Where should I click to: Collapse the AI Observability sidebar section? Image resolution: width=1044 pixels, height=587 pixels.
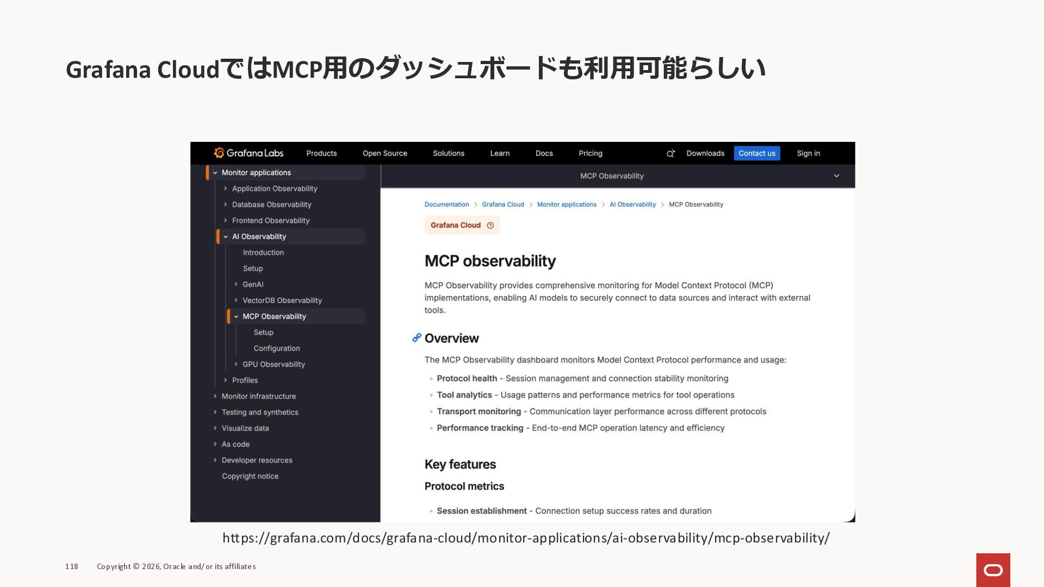click(x=226, y=236)
